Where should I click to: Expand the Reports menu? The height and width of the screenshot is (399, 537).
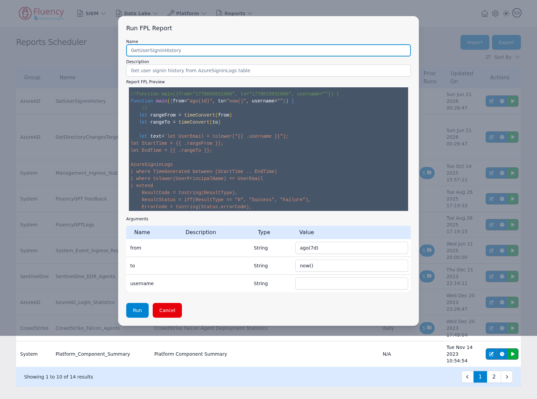[x=234, y=13]
